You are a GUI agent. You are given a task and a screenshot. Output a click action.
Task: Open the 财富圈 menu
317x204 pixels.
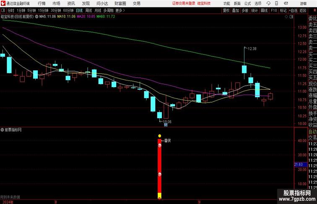[120, 3]
